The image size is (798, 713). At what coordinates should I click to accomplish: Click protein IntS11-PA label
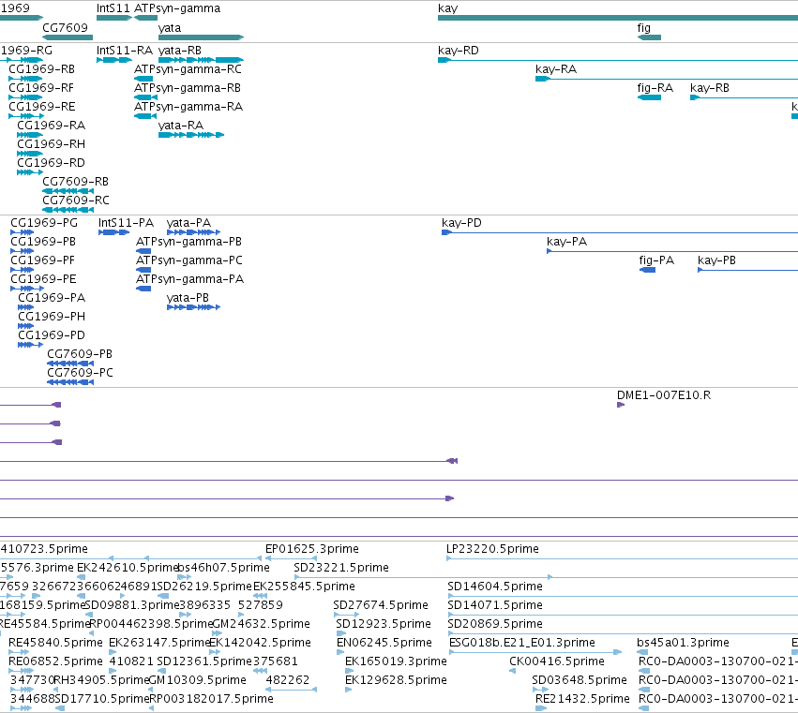point(126,223)
